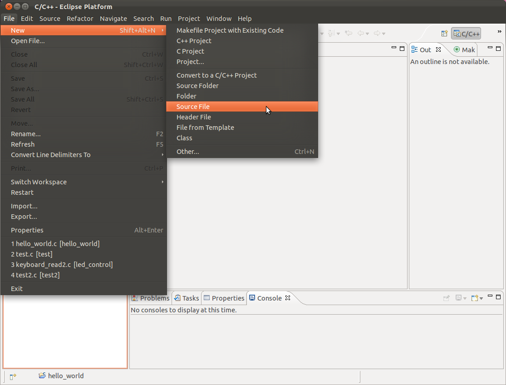The image size is (506, 385).
Task: Click the Display Selected Console icon
Action: point(458,298)
